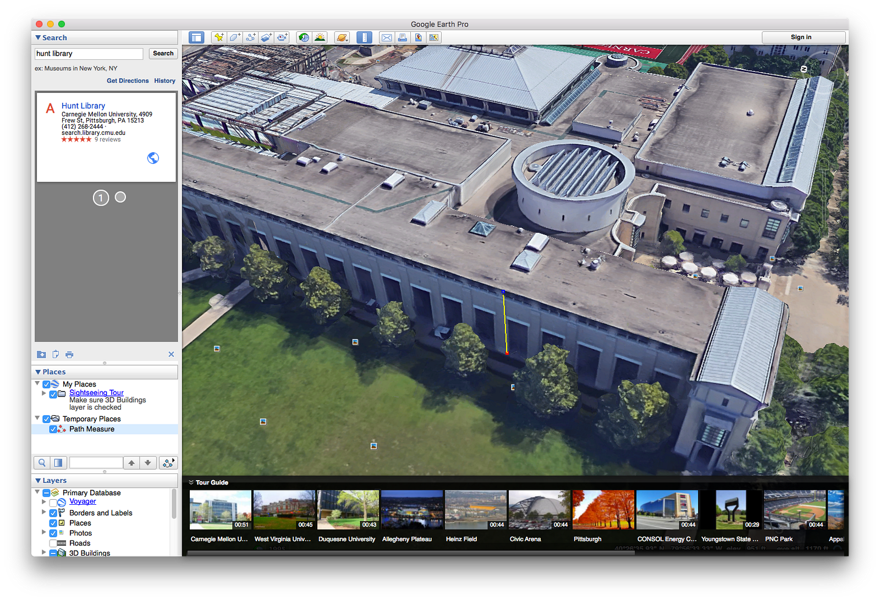Enable the Roads layer checkbox
The width and height of the screenshot is (880, 601).
(53, 543)
